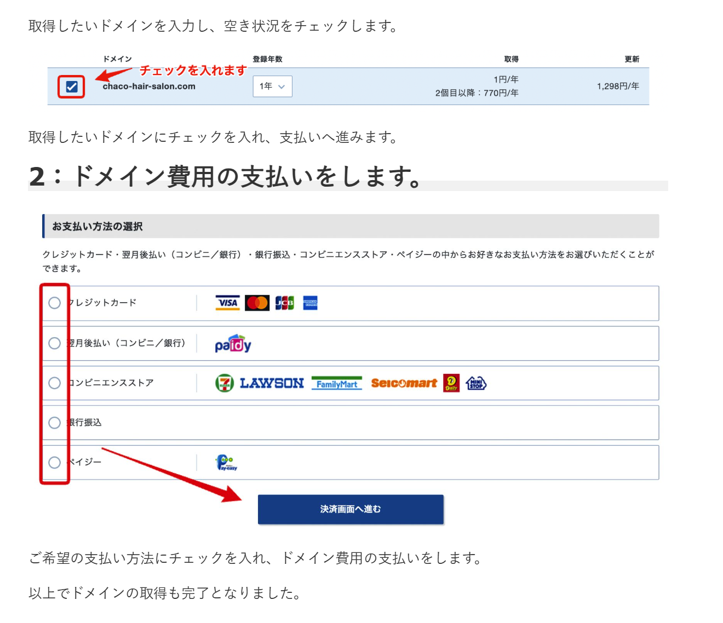Screen dimensions: 723x623
Task: Click the Daily Yamazaki logo
Action: [x=451, y=383]
